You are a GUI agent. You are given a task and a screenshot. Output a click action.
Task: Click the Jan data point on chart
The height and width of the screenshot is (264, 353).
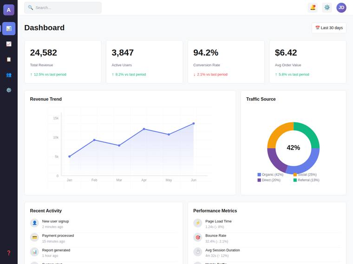(x=69, y=157)
